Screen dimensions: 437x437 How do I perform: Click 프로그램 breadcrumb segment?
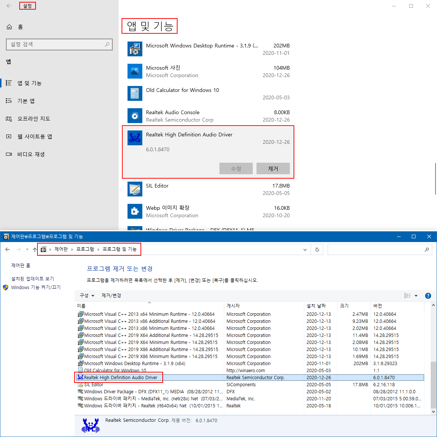pyautogui.click(x=85, y=249)
